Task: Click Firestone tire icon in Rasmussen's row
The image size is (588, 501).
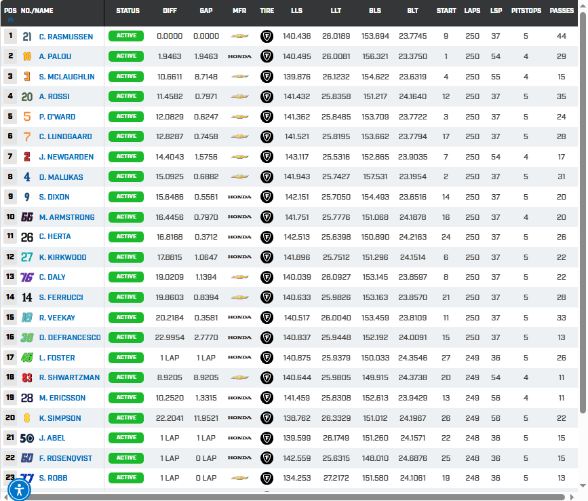Action: [267, 37]
